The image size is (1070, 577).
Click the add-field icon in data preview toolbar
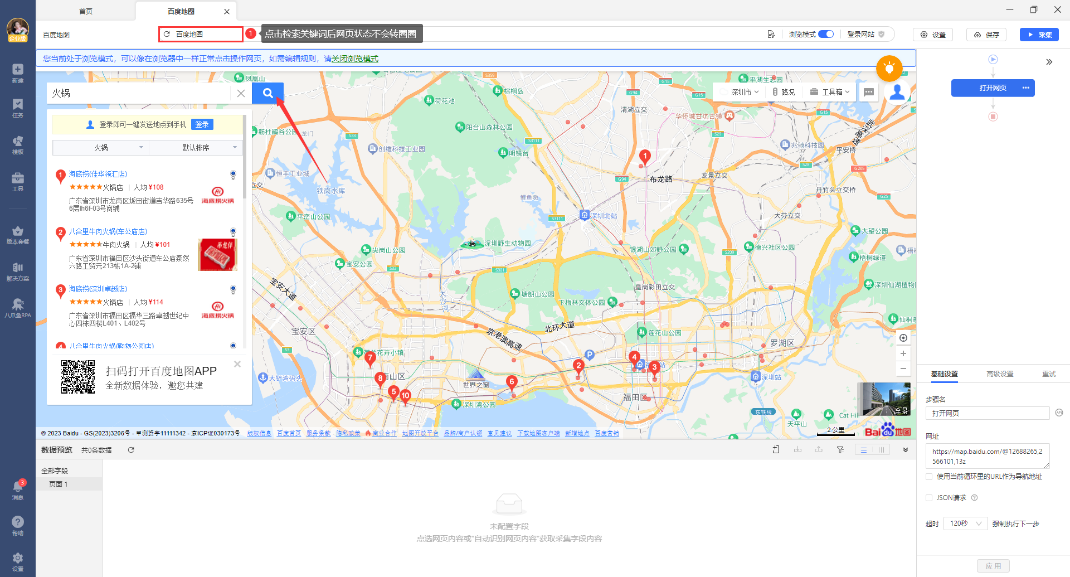click(x=776, y=450)
